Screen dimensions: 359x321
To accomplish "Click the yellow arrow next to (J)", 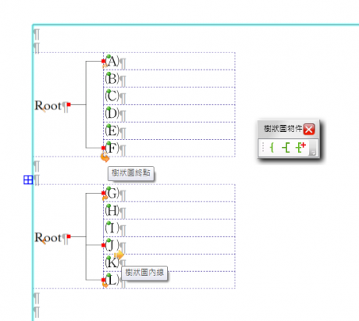I will pyautogui.click(x=119, y=255).
